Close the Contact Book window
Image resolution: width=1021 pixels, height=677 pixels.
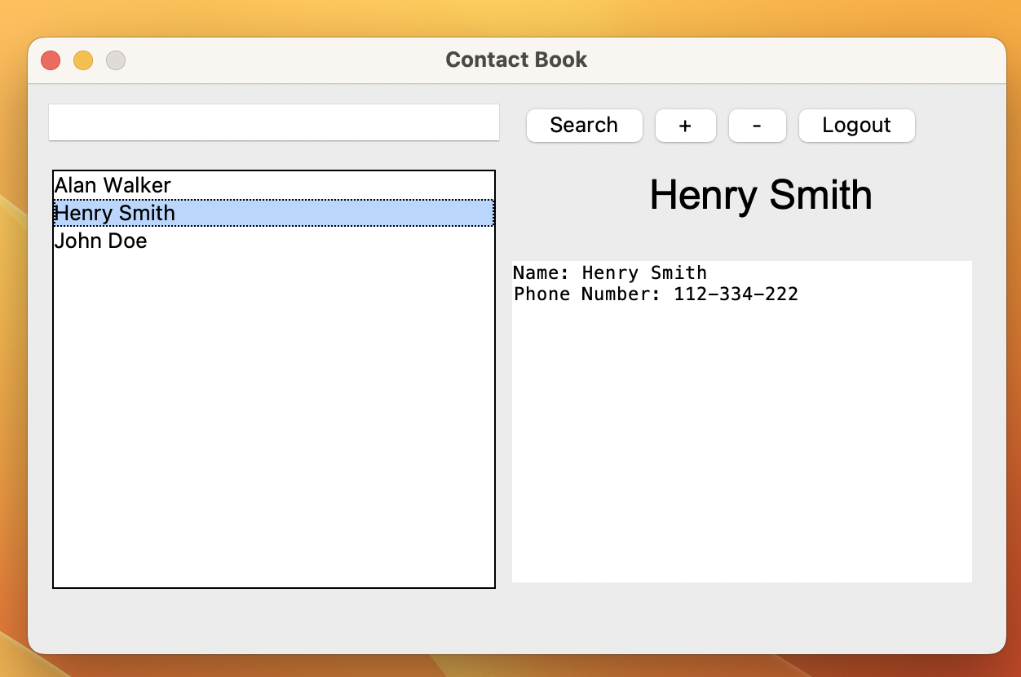pyautogui.click(x=51, y=60)
